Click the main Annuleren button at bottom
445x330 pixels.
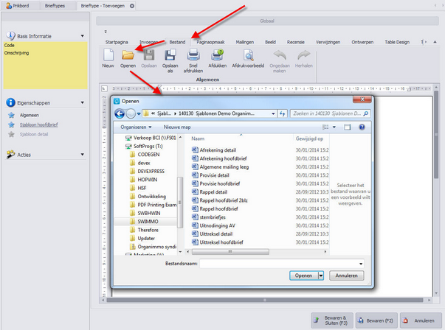point(421,320)
